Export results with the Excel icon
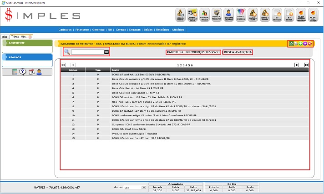This screenshot has height=194, width=324. (x=291, y=43)
